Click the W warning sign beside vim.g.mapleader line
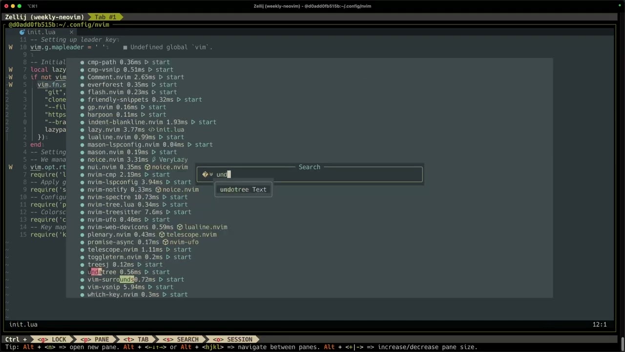The image size is (625, 352). click(11, 47)
